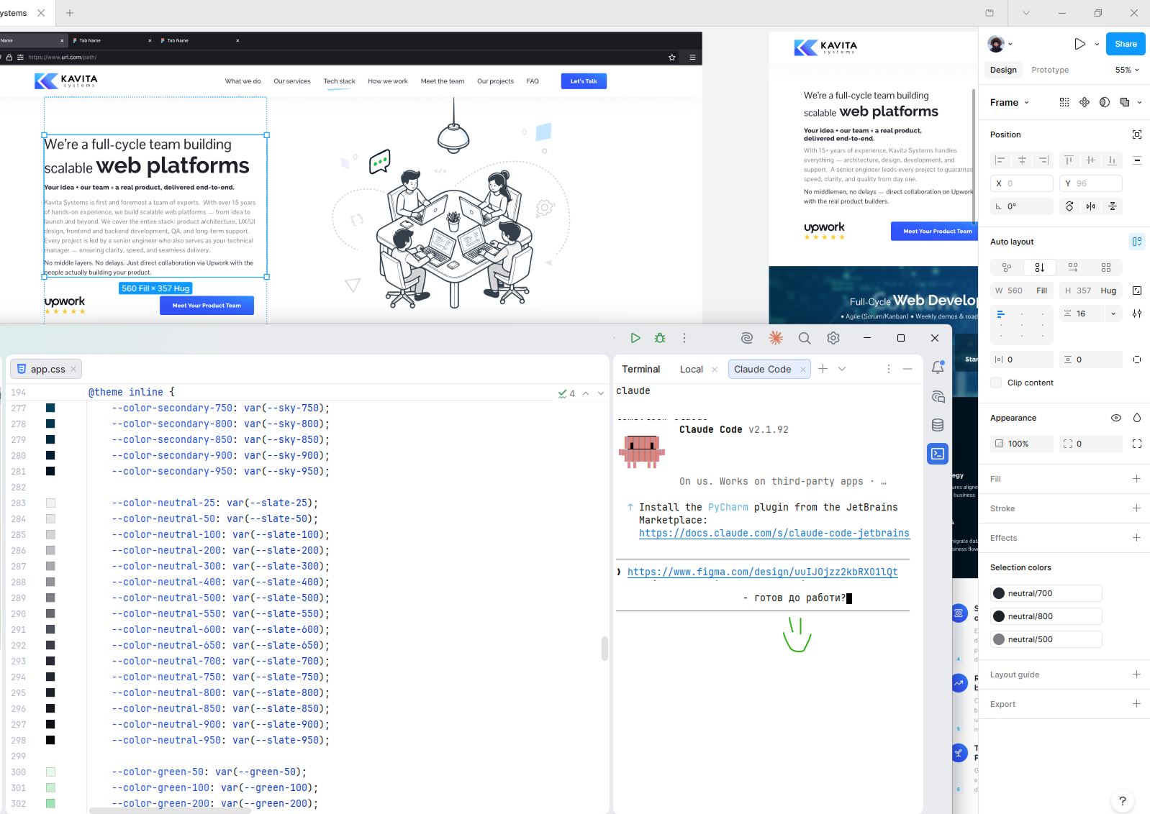Screen dimensions: 1150x814
Task: Click the Y position input field
Action: click(1091, 183)
